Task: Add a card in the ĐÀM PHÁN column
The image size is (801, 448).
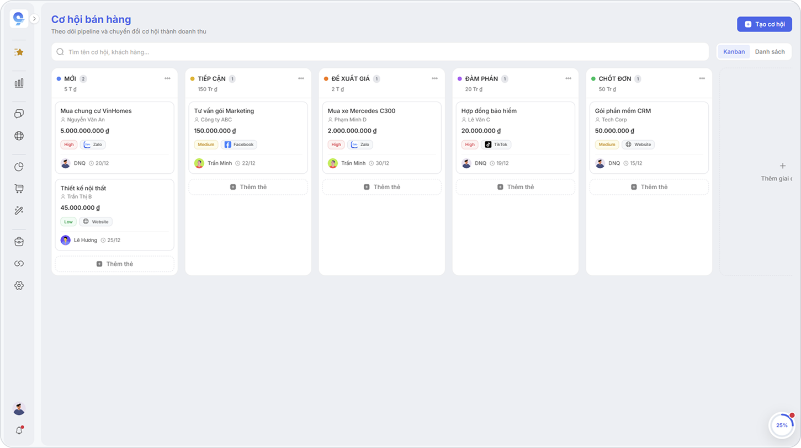Action: point(515,187)
